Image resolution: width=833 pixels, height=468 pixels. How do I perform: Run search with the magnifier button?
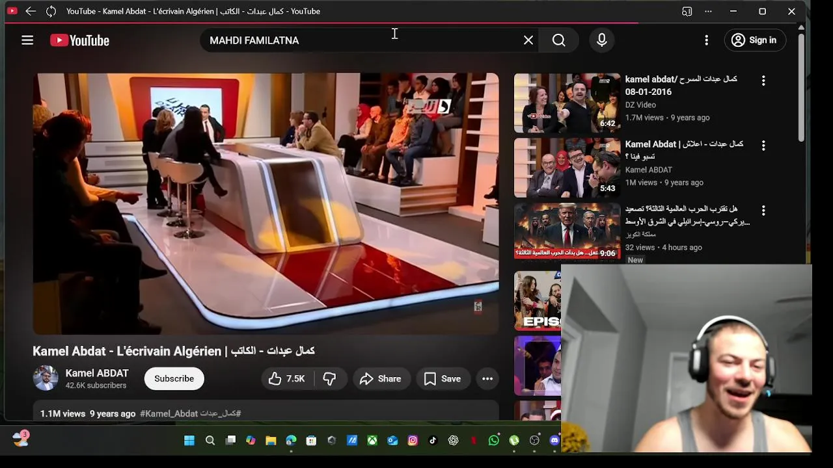(559, 40)
